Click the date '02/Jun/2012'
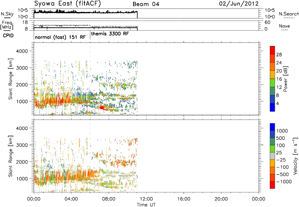This screenshot has width=299, height=207. 239,4
